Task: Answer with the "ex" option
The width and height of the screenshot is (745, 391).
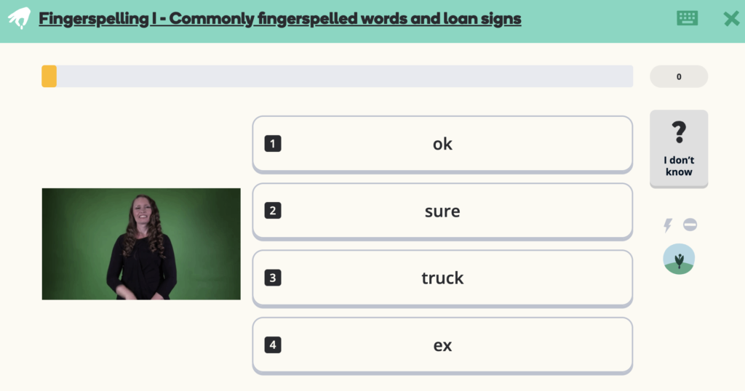Action: pos(442,345)
